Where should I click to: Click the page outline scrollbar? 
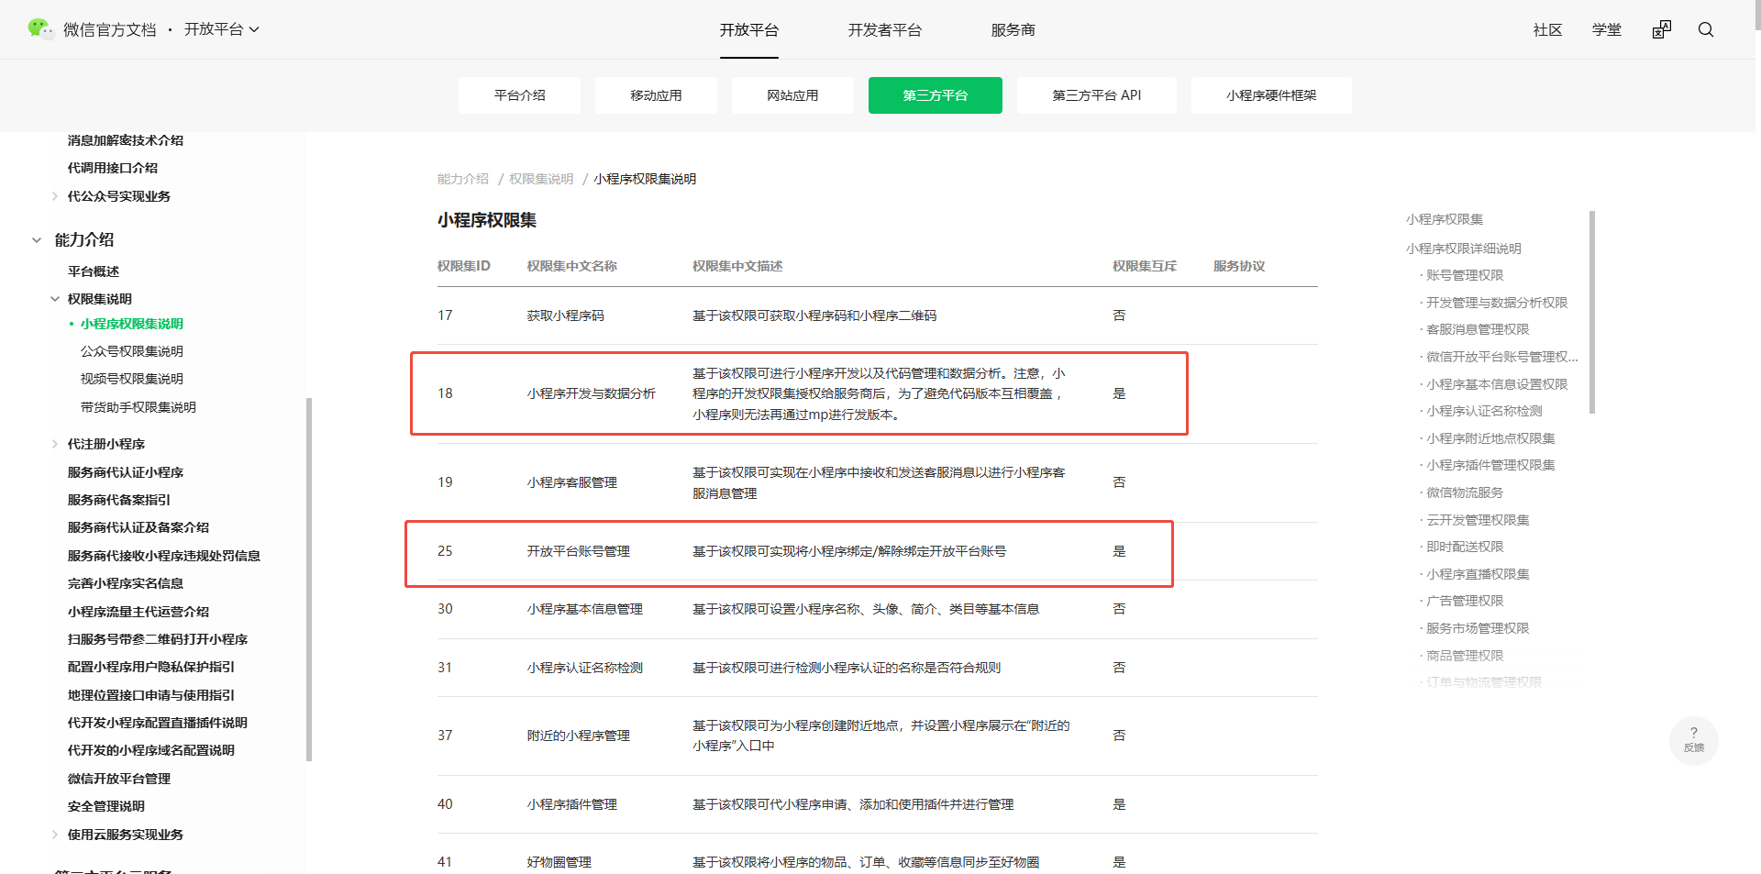pyautogui.click(x=1592, y=312)
